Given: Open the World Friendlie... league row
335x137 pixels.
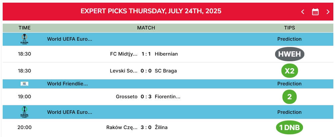Looking at the screenshot, I should (x=168, y=84).
